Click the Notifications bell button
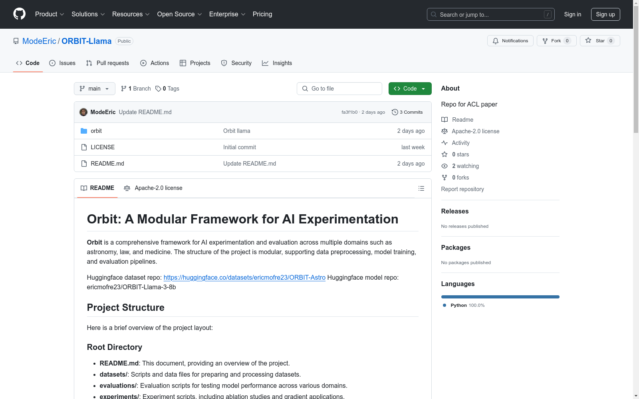Screen dimensions: 639x399 510,41
